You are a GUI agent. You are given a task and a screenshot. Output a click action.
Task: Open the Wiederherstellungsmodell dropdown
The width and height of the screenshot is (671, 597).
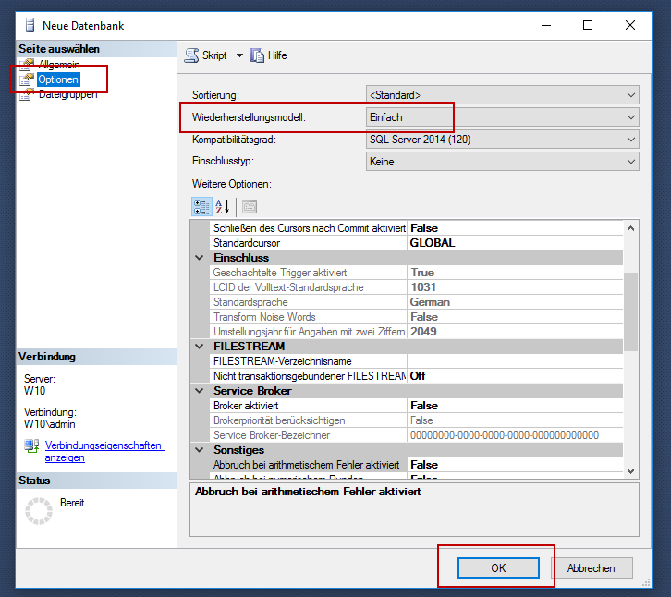coord(631,117)
